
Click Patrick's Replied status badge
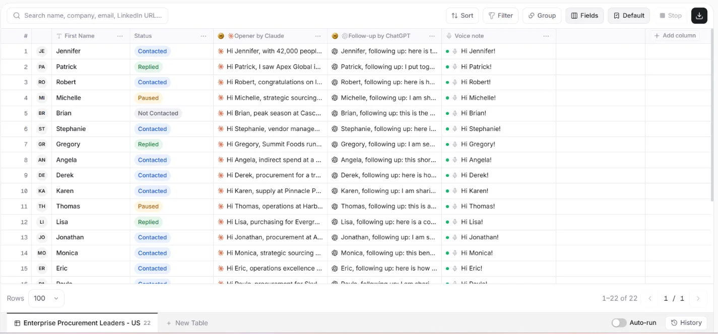[148, 67]
